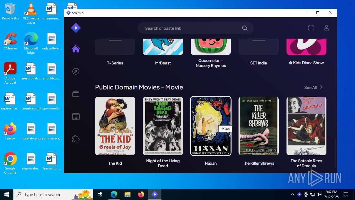This screenshot has width=355, height=200.
Task: Click the Kids Diana Show title
Action: pyautogui.click(x=306, y=63)
